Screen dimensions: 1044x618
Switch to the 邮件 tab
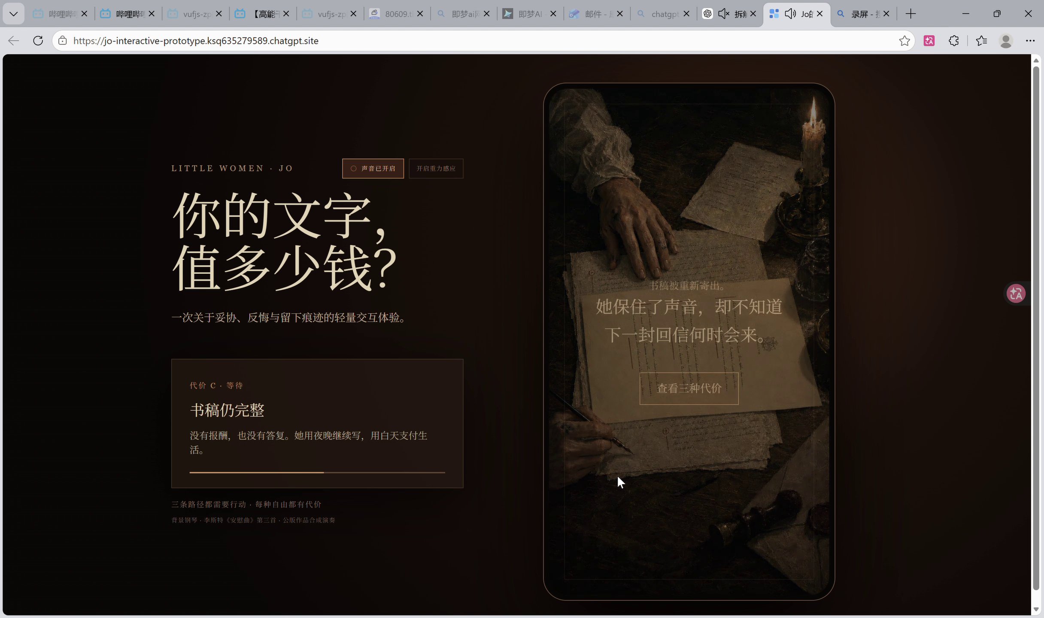(x=597, y=14)
